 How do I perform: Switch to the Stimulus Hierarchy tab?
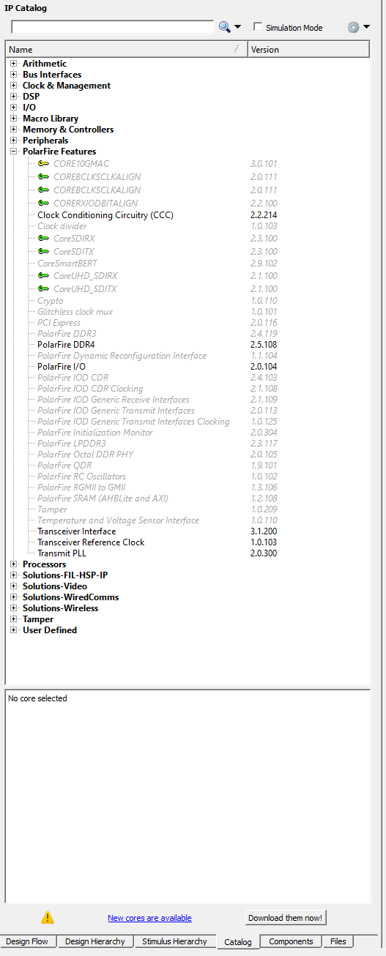(x=174, y=941)
